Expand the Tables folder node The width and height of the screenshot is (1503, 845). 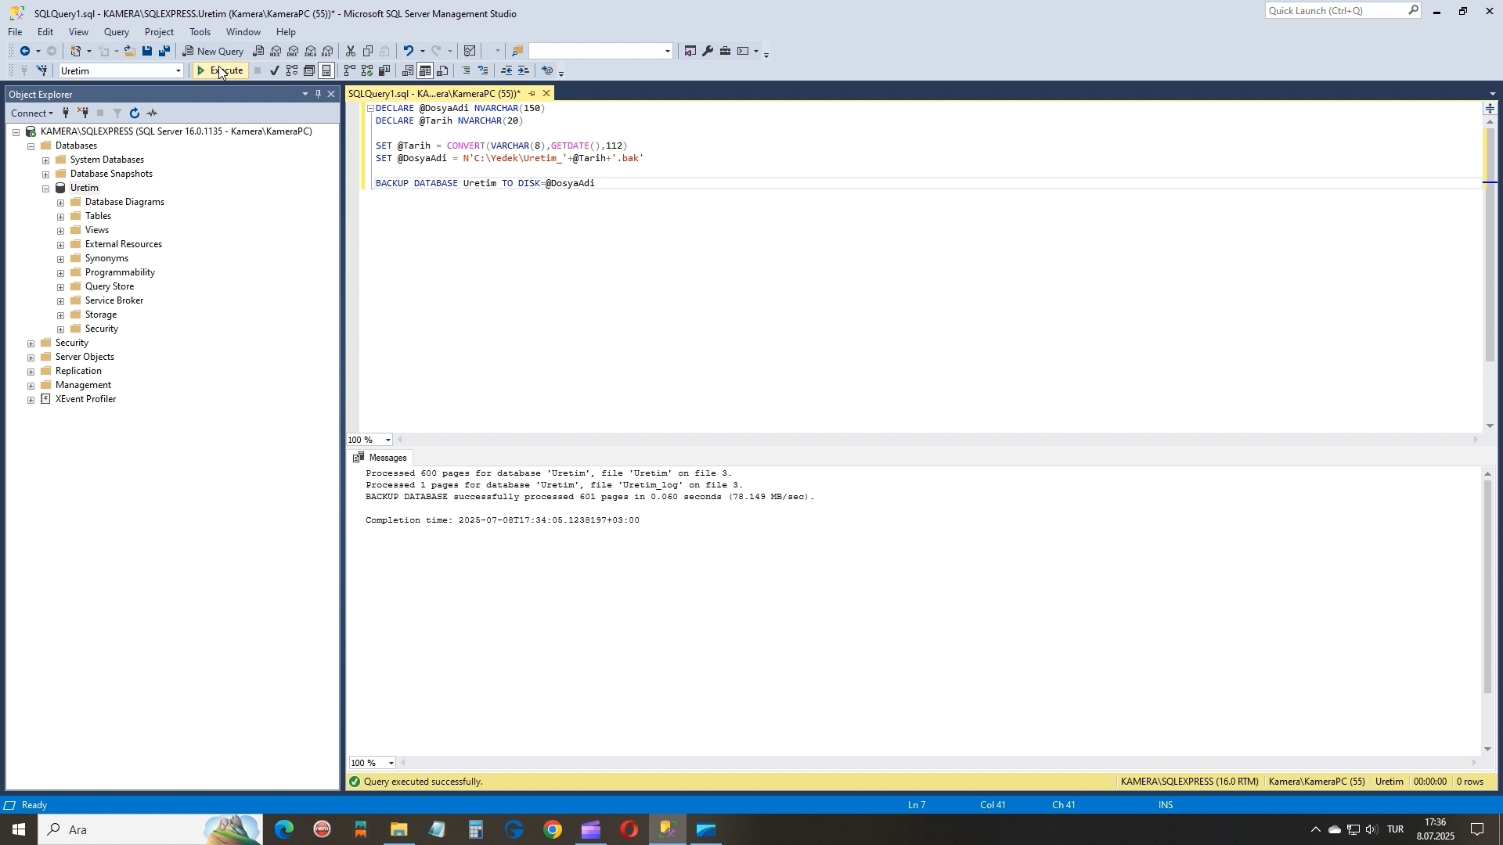(61, 217)
